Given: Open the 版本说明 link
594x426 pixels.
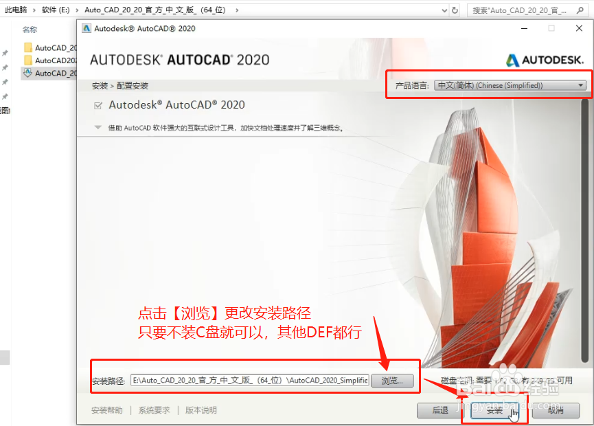Looking at the screenshot, I should point(201,410).
